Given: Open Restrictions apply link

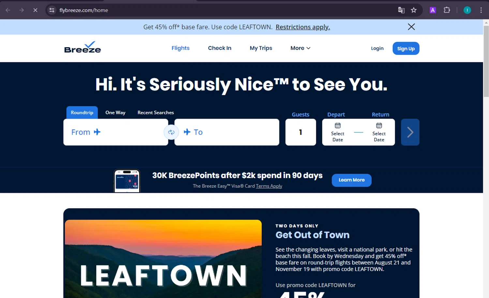Looking at the screenshot, I should tap(303, 27).
